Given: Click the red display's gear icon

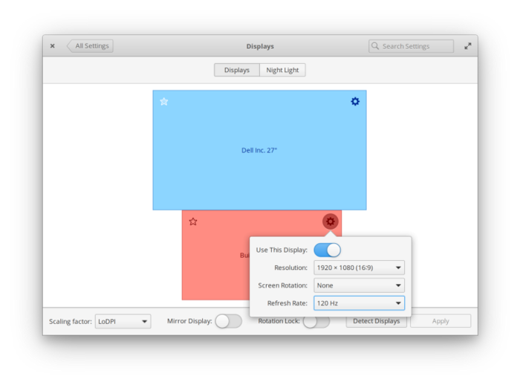Looking at the screenshot, I should (x=330, y=221).
